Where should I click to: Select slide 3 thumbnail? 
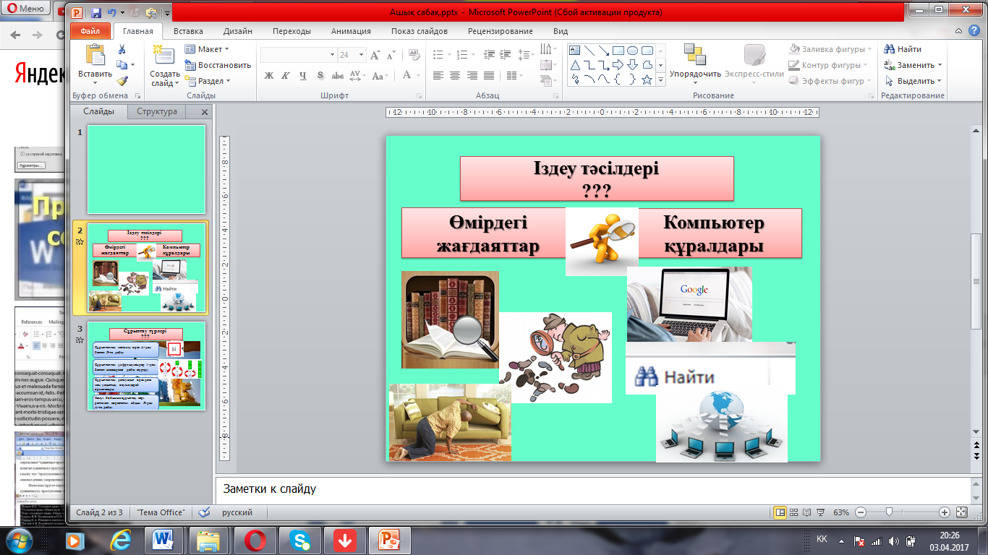pos(146,366)
